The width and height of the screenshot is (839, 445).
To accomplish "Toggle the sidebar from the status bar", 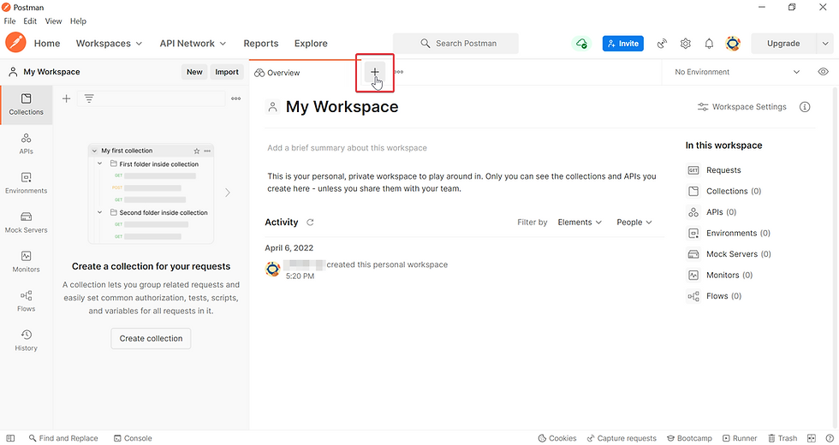I will pos(10,438).
